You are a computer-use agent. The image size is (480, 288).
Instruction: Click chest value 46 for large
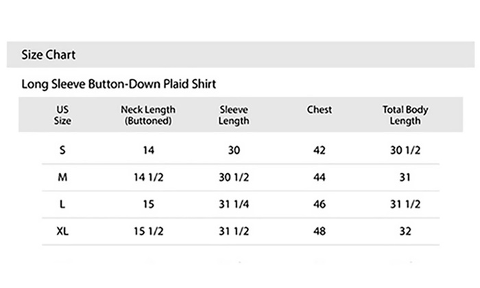coord(320,204)
